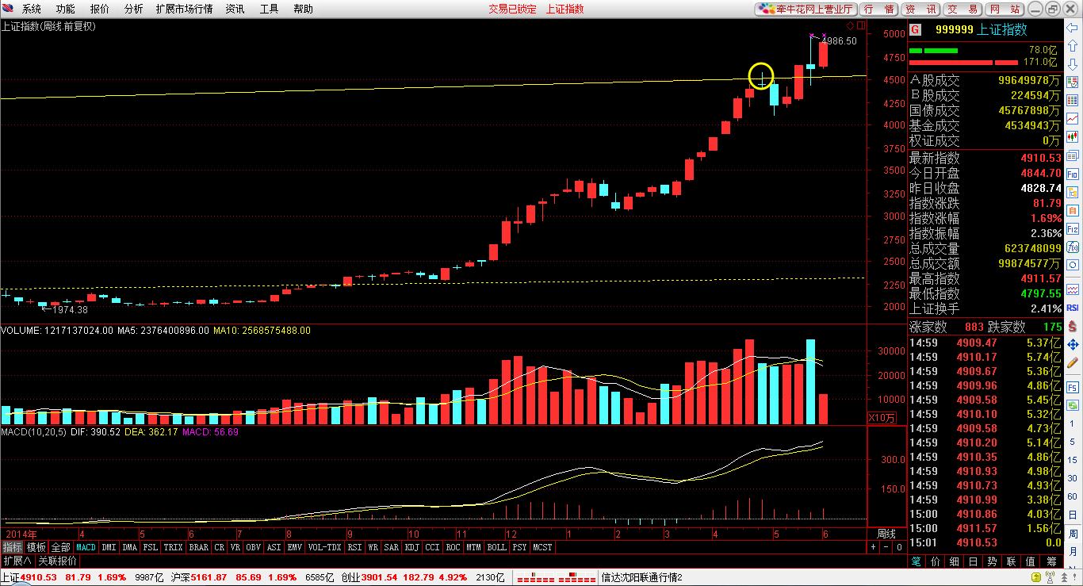
Task: Click the F12 icon in right sidebar
Action: coord(1073,228)
